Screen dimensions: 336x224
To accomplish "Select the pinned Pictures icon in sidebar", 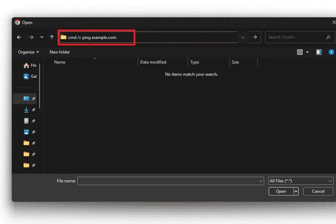I will [26, 132].
